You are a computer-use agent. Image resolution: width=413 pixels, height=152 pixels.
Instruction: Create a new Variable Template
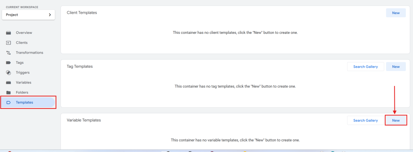point(396,121)
